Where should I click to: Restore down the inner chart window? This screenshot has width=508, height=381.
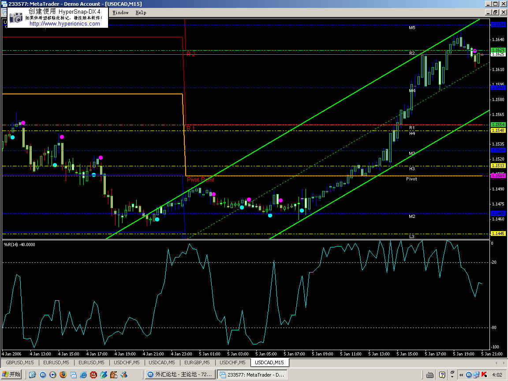(x=495, y=12)
